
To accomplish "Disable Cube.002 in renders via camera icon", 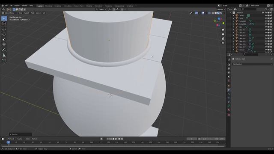I will pos(271,33).
